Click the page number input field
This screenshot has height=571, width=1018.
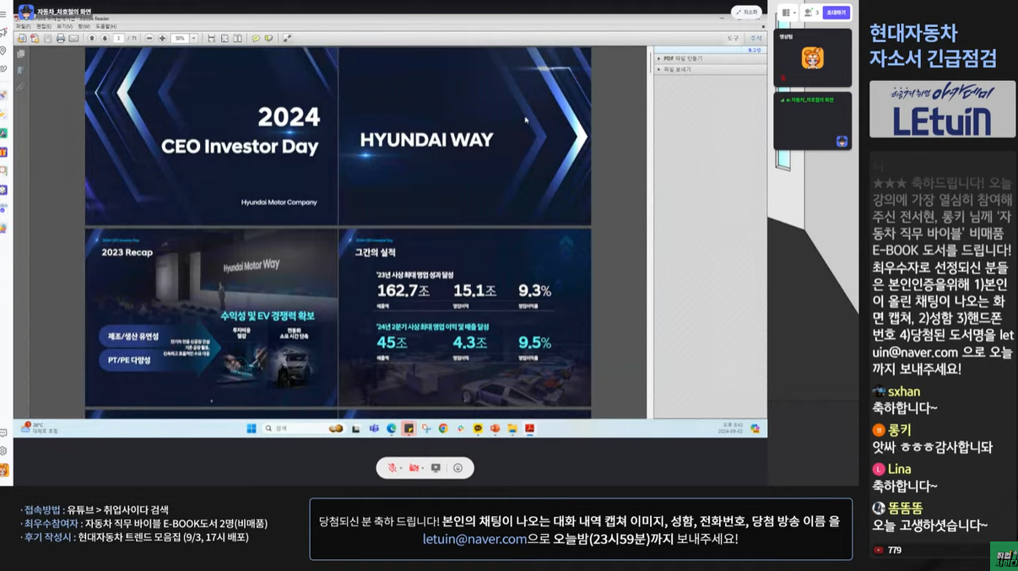[x=118, y=39]
